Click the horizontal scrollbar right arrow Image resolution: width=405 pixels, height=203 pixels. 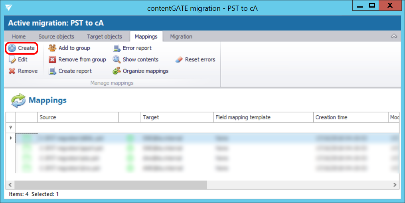click(395, 185)
